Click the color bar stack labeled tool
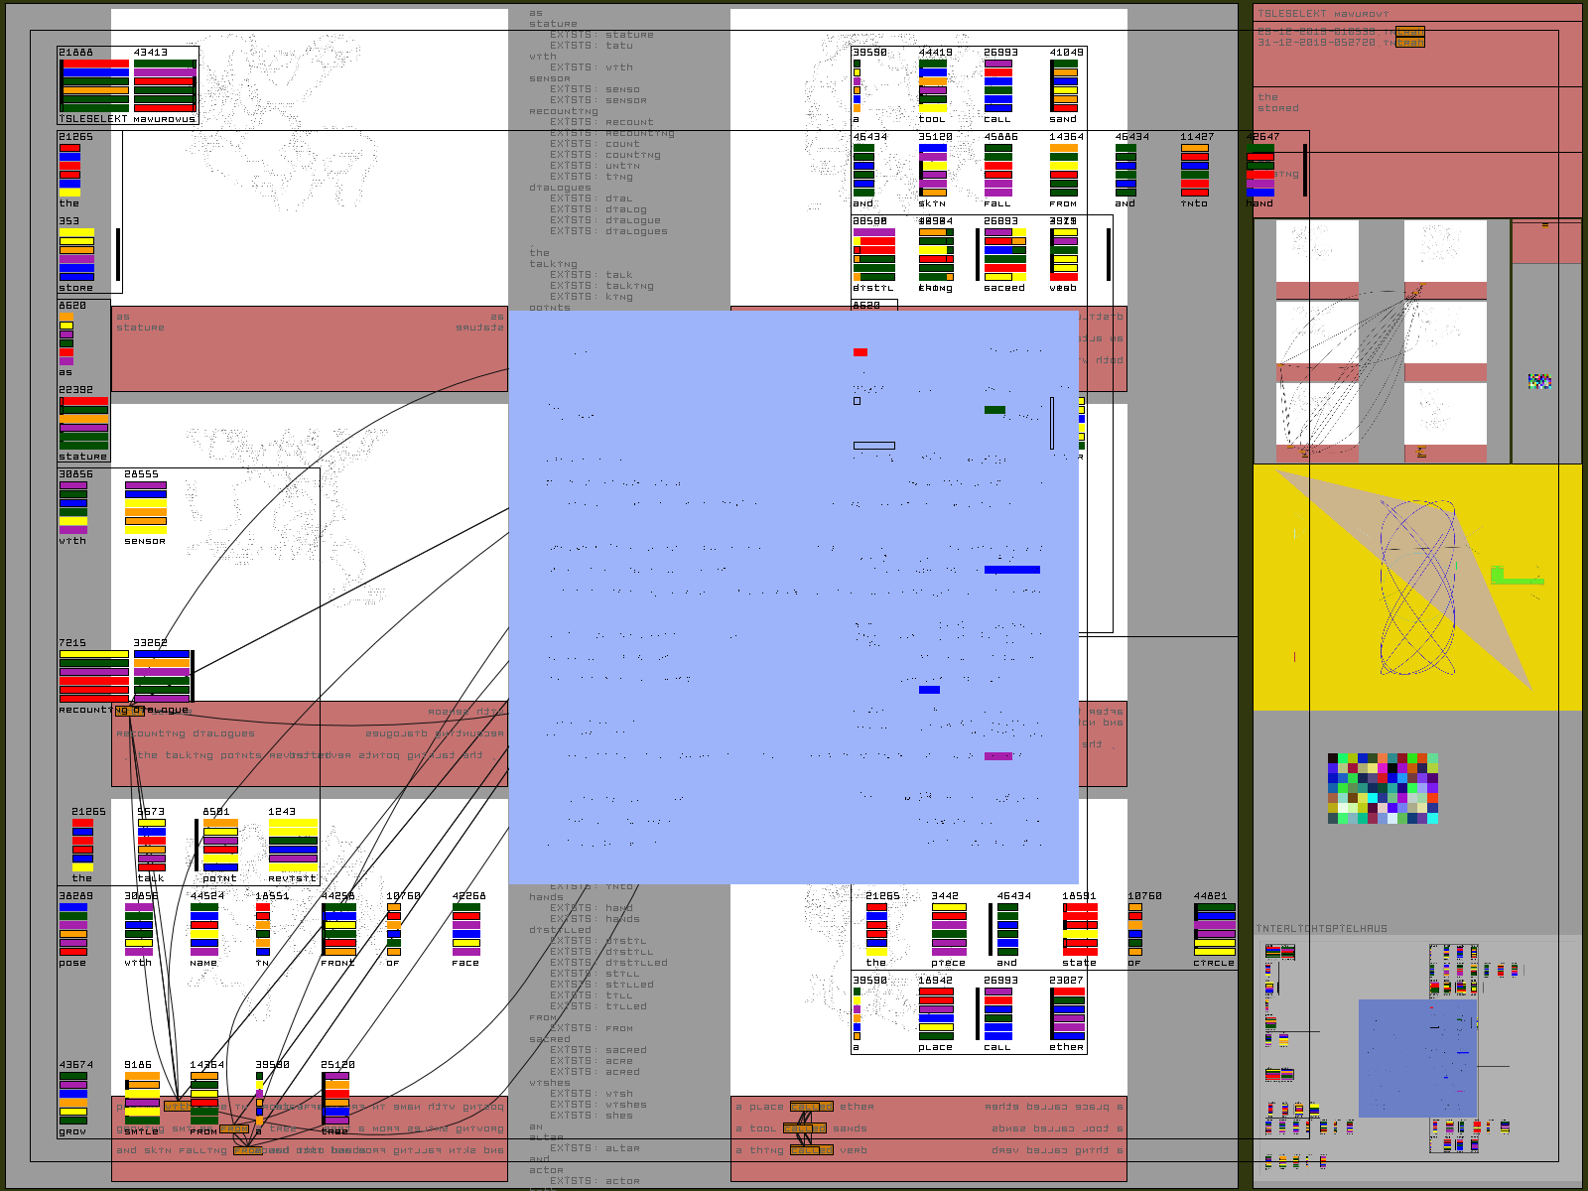 932,86
